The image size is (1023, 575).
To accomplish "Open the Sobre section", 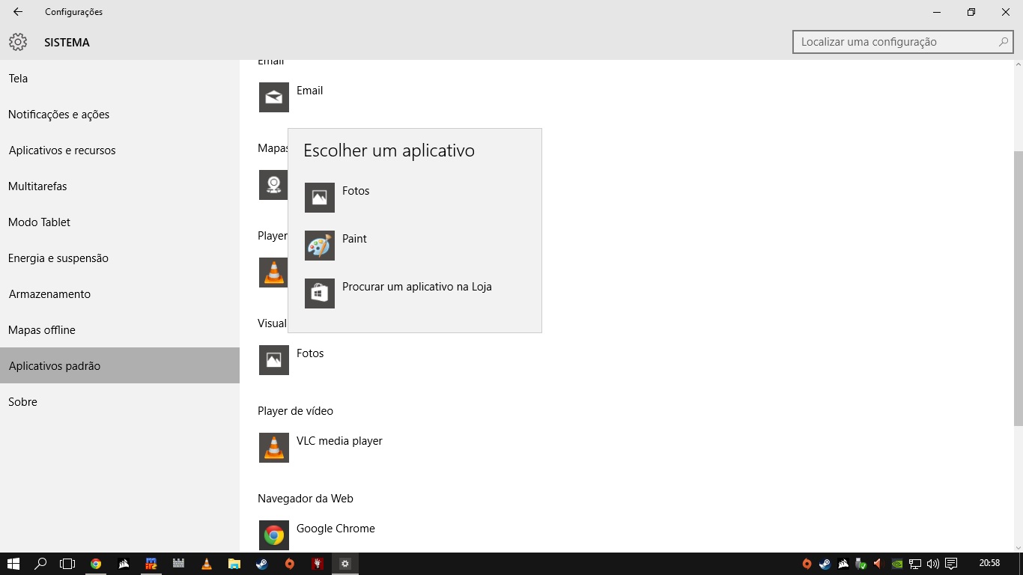I will pyautogui.click(x=120, y=402).
